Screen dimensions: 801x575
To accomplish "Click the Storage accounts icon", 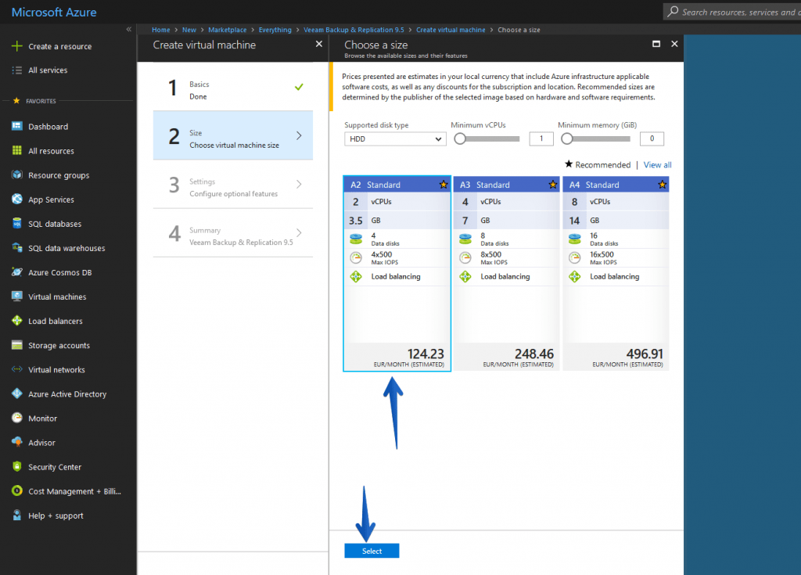I will tap(17, 345).
